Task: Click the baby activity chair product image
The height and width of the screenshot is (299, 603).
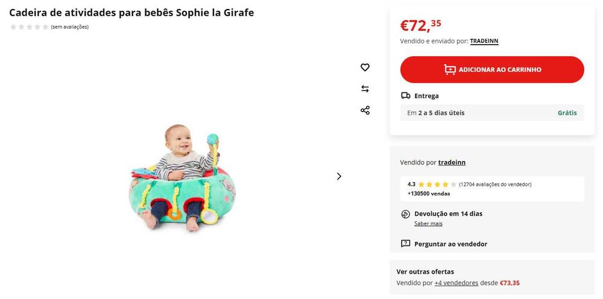Action: click(182, 177)
